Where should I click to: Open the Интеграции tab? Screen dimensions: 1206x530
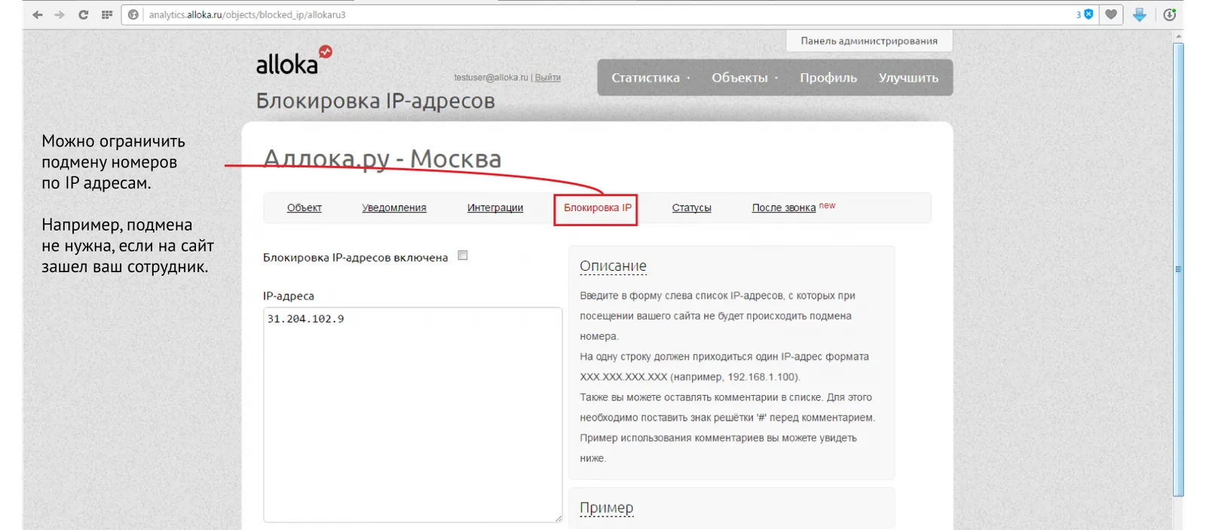pos(495,208)
